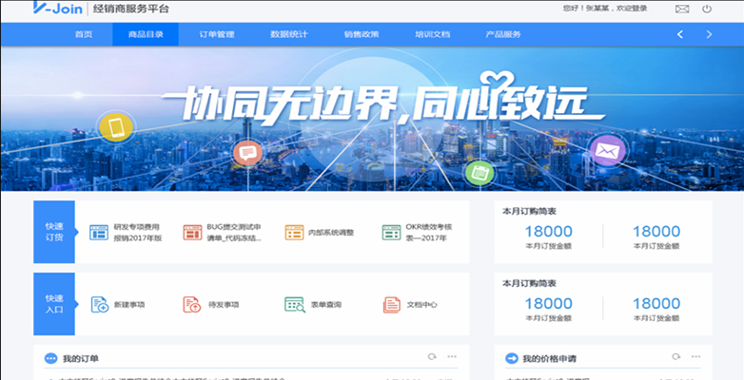Open 新建事项 quick entry icon
744x380 pixels.
pos(99,304)
